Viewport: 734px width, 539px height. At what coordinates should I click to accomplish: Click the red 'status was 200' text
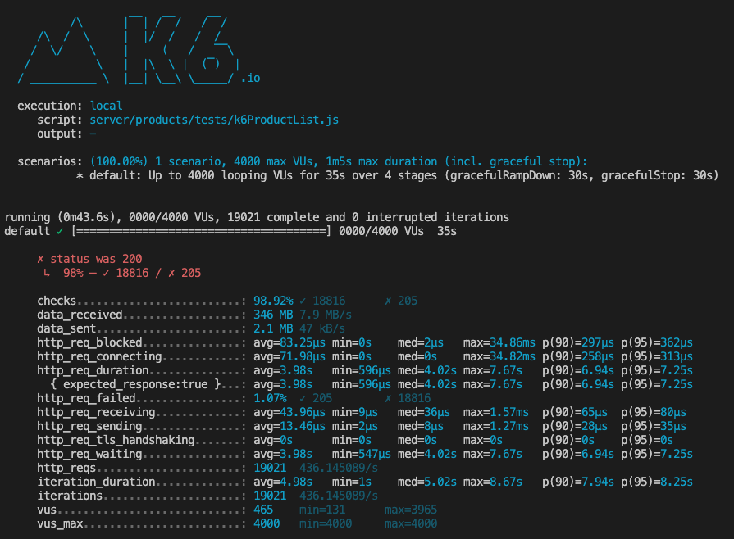(96, 259)
